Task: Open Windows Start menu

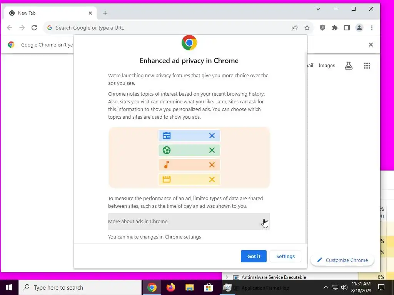Action: [9, 287]
